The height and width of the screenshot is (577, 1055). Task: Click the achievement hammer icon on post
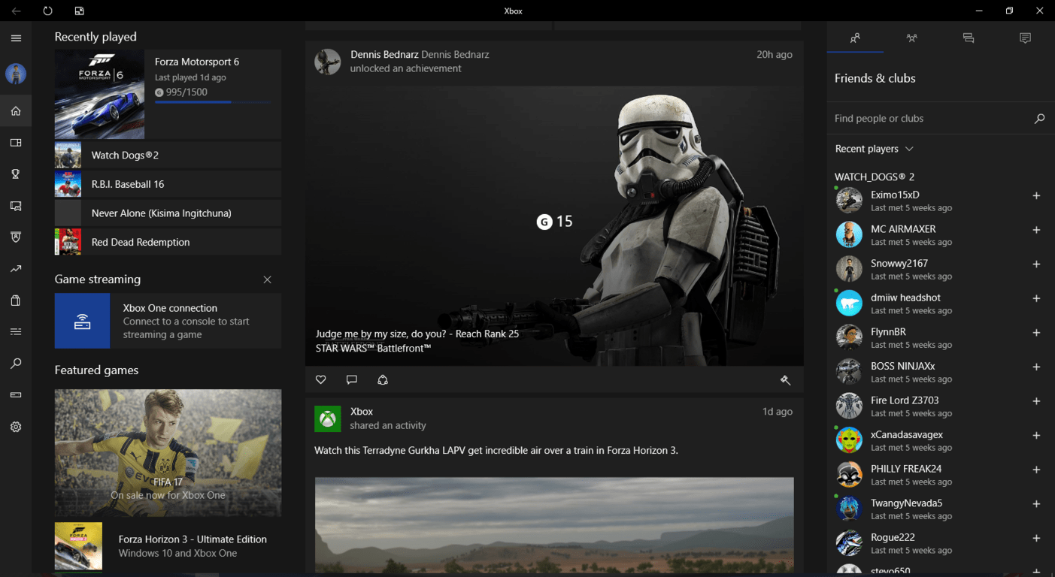[785, 380]
